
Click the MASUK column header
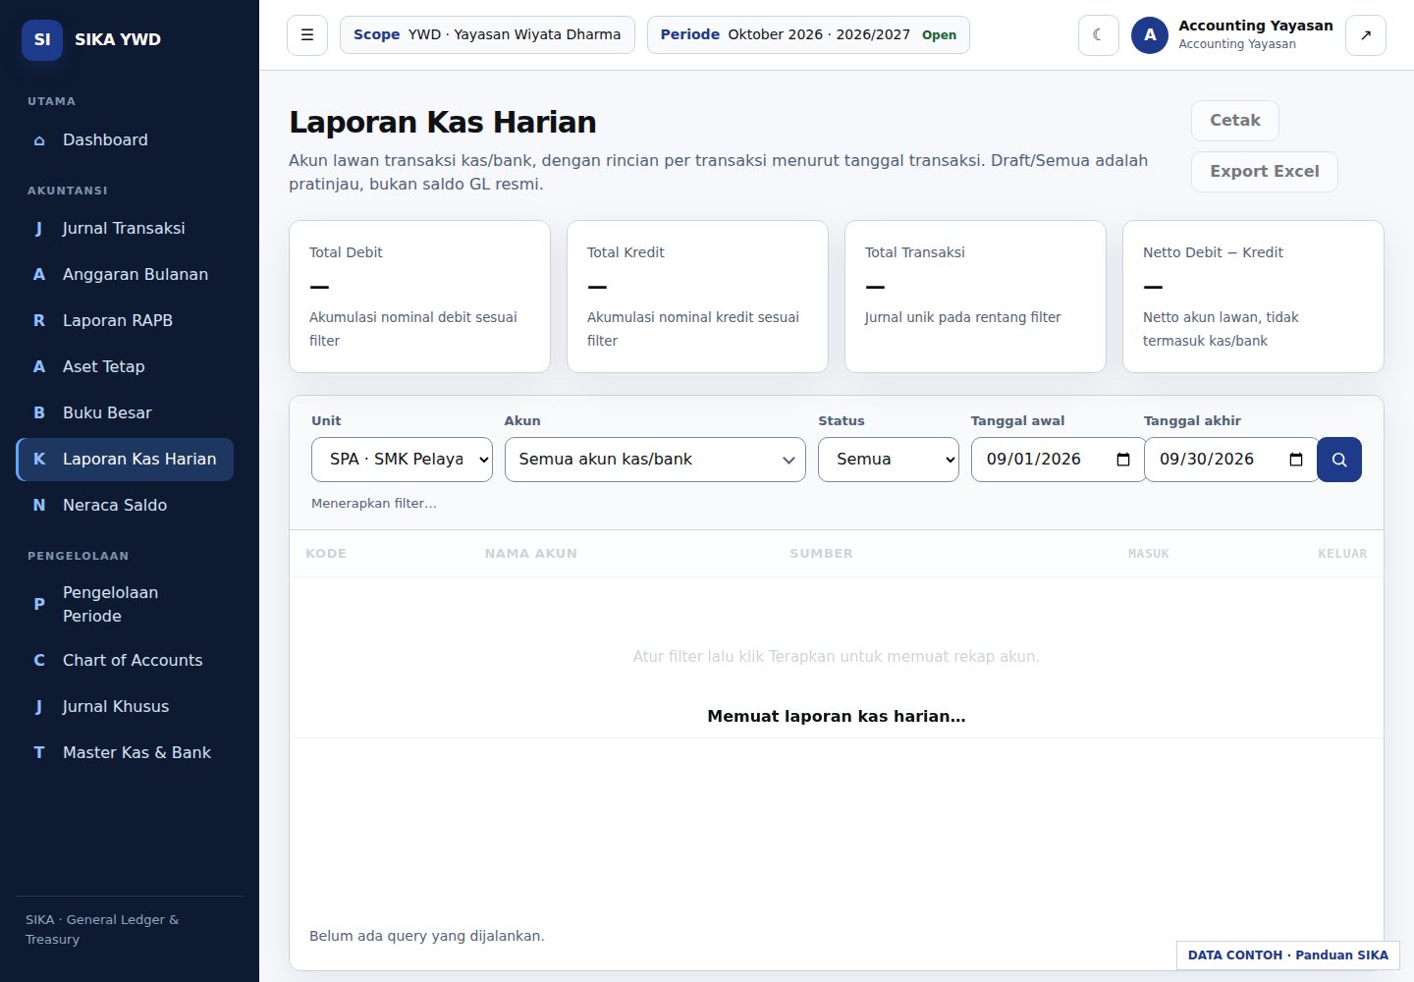[x=1149, y=554]
